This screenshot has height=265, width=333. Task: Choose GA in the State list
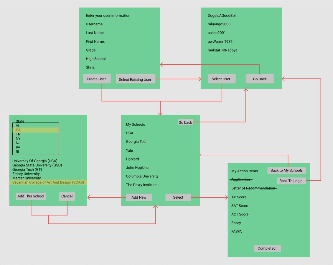36,130
